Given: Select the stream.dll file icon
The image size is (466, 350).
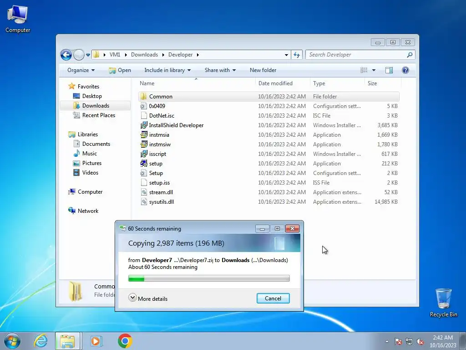Looking at the screenshot, I should (143, 192).
